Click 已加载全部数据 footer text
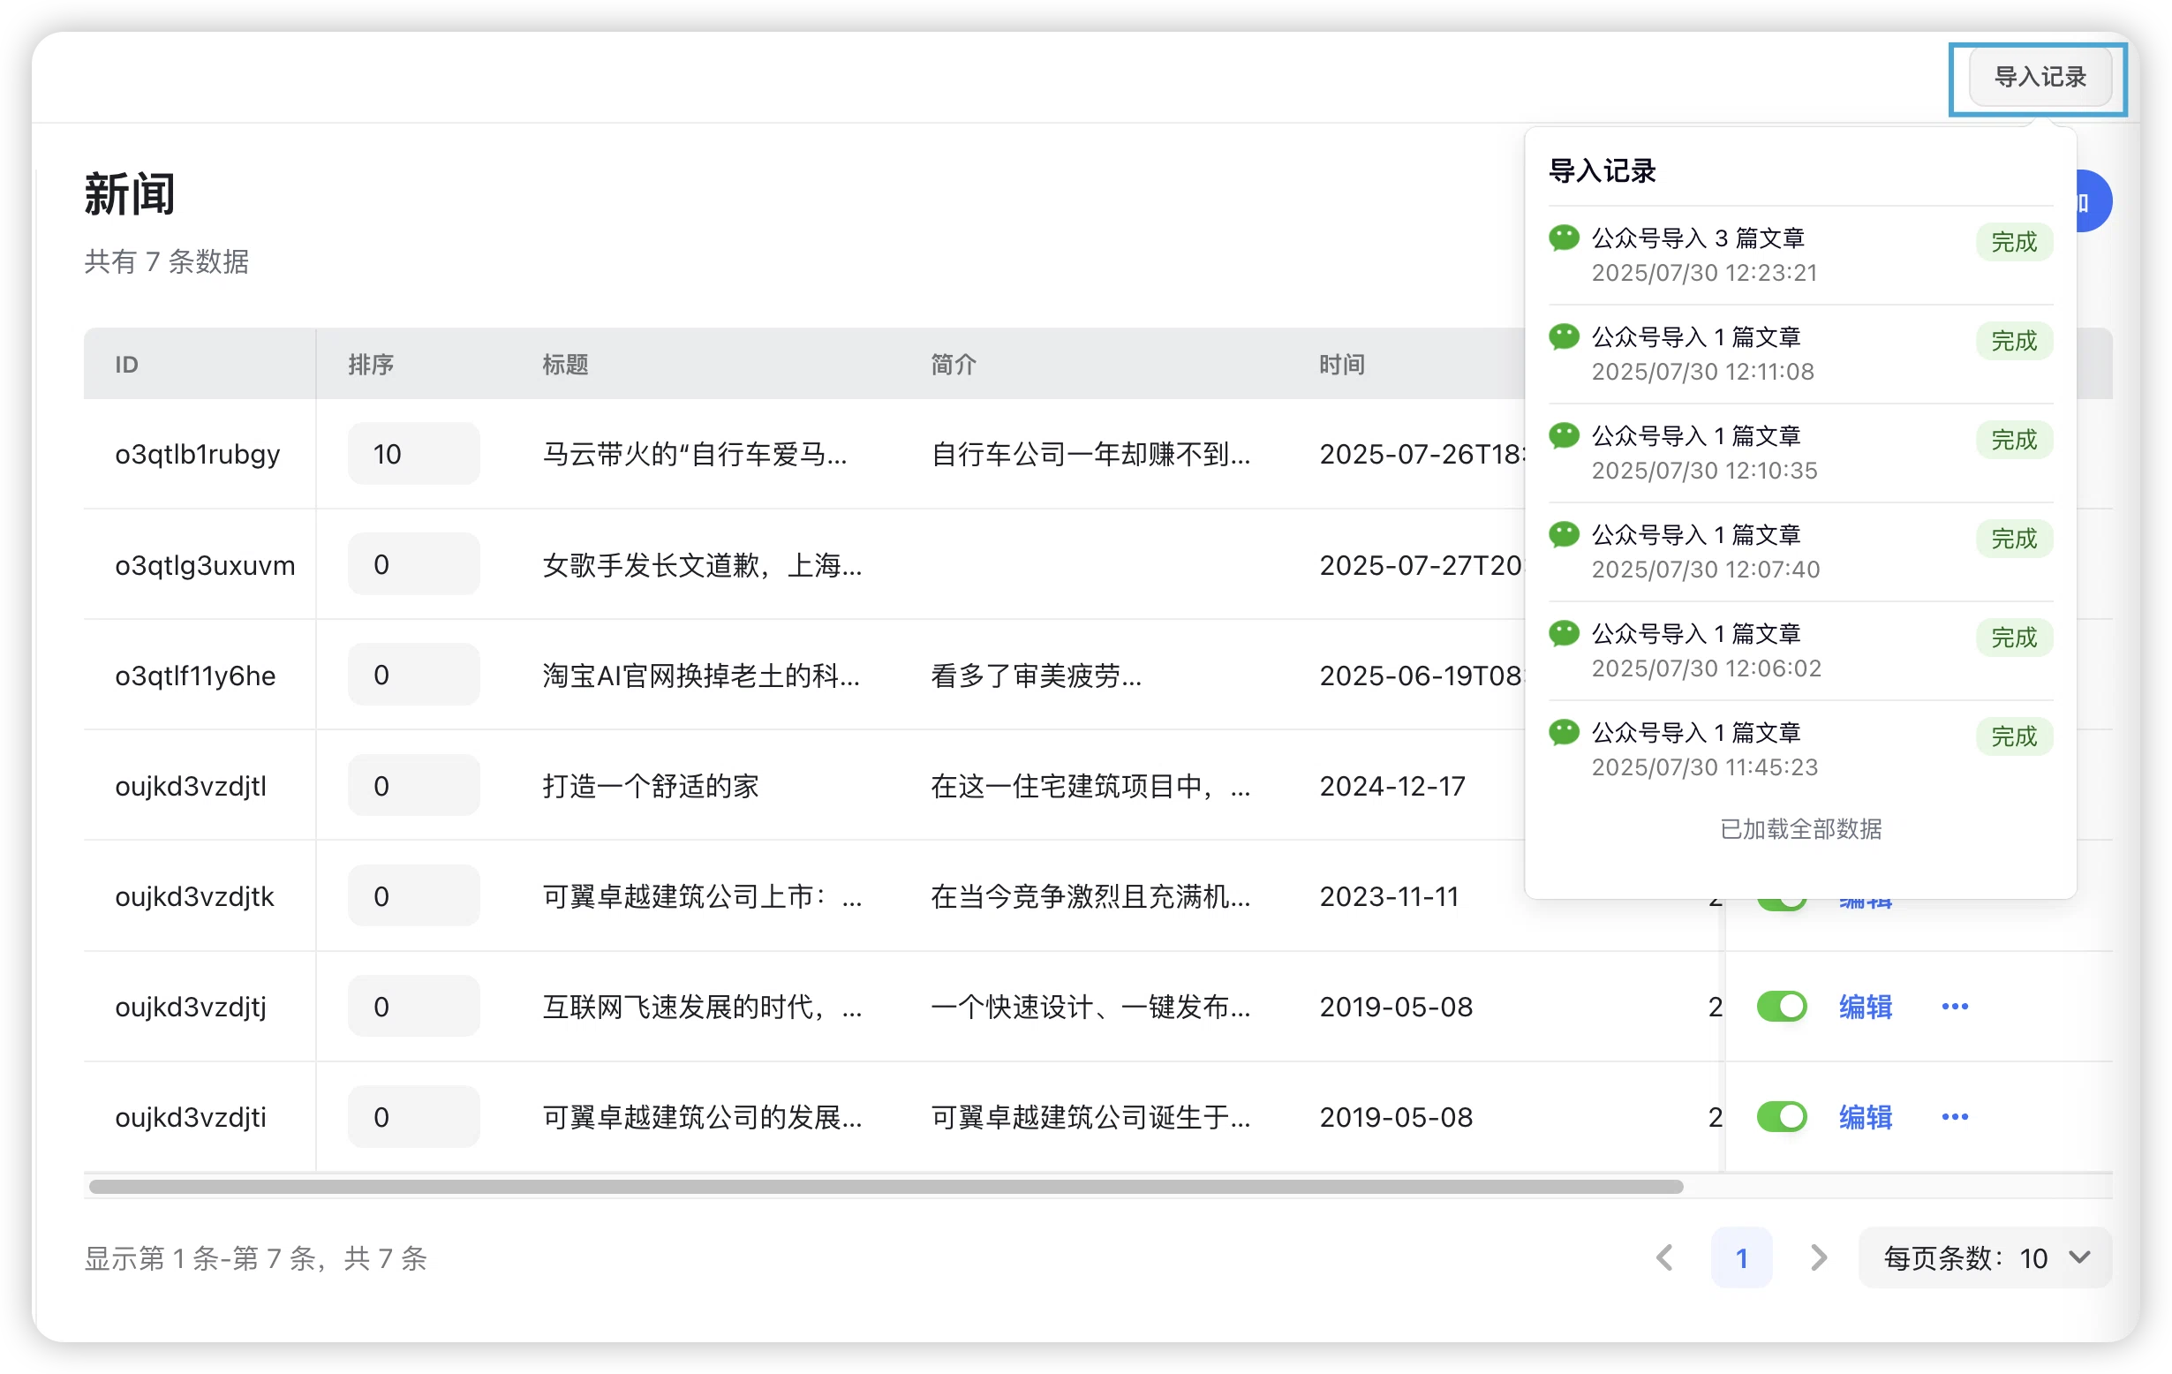The height and width of the screenshot is (1374, 2172). (x=1800, y=829)
